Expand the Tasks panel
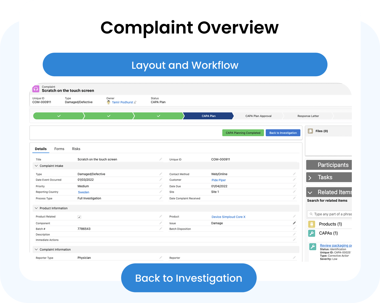The width and height of the screenshot is (380, 303). (310, 178)
